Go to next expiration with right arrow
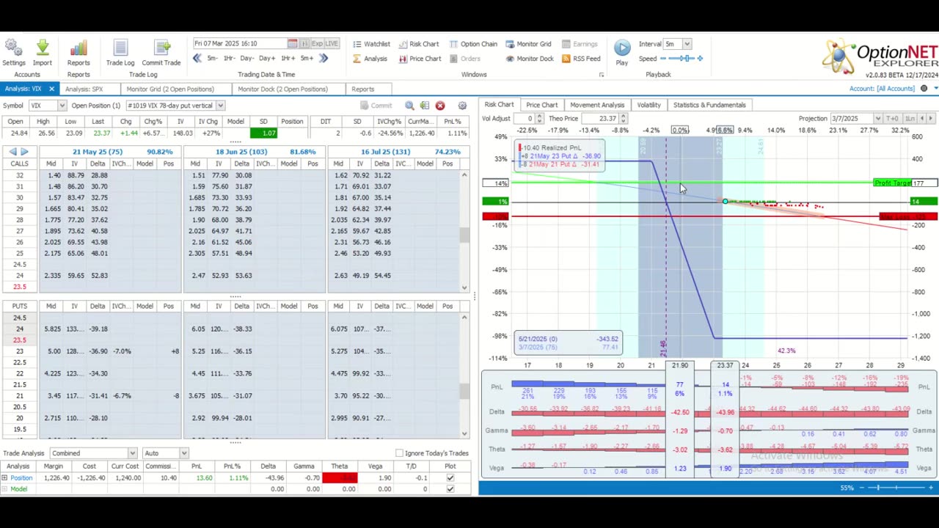939x528 pixels. (24, 152)
